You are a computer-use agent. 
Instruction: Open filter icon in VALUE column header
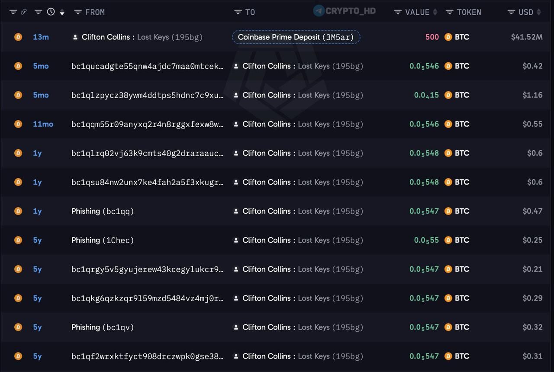(x=398, y=12)
